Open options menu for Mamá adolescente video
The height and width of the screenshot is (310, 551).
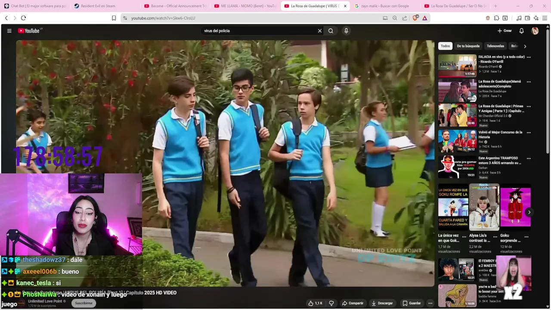point(529,82)
